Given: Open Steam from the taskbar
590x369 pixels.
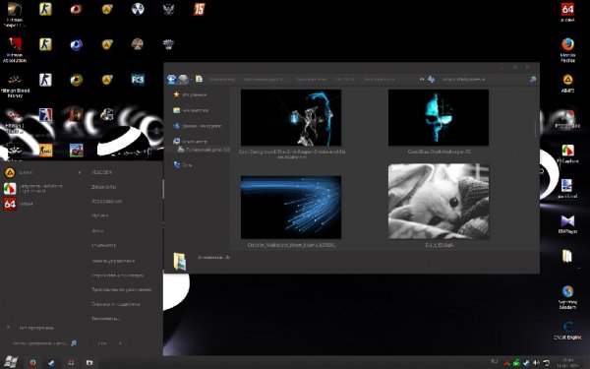Looking at the screenshot, I should 51,362.
